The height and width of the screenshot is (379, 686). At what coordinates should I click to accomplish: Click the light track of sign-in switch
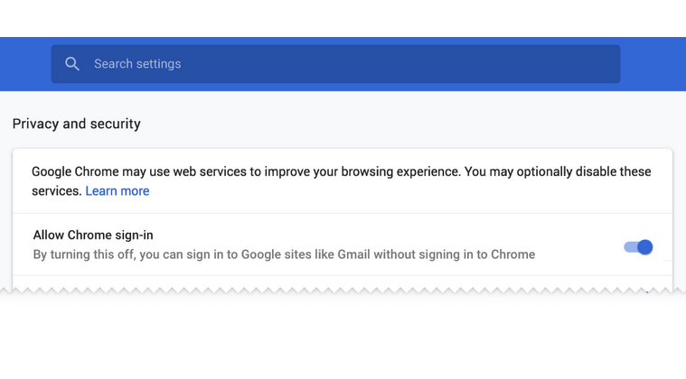coord(630,247)
